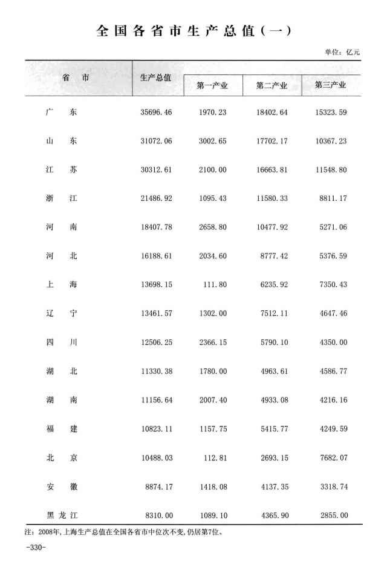The width and height of the screenshot is (387, 573).
Task: Click the 第二产业 column header
Action: 272,85
